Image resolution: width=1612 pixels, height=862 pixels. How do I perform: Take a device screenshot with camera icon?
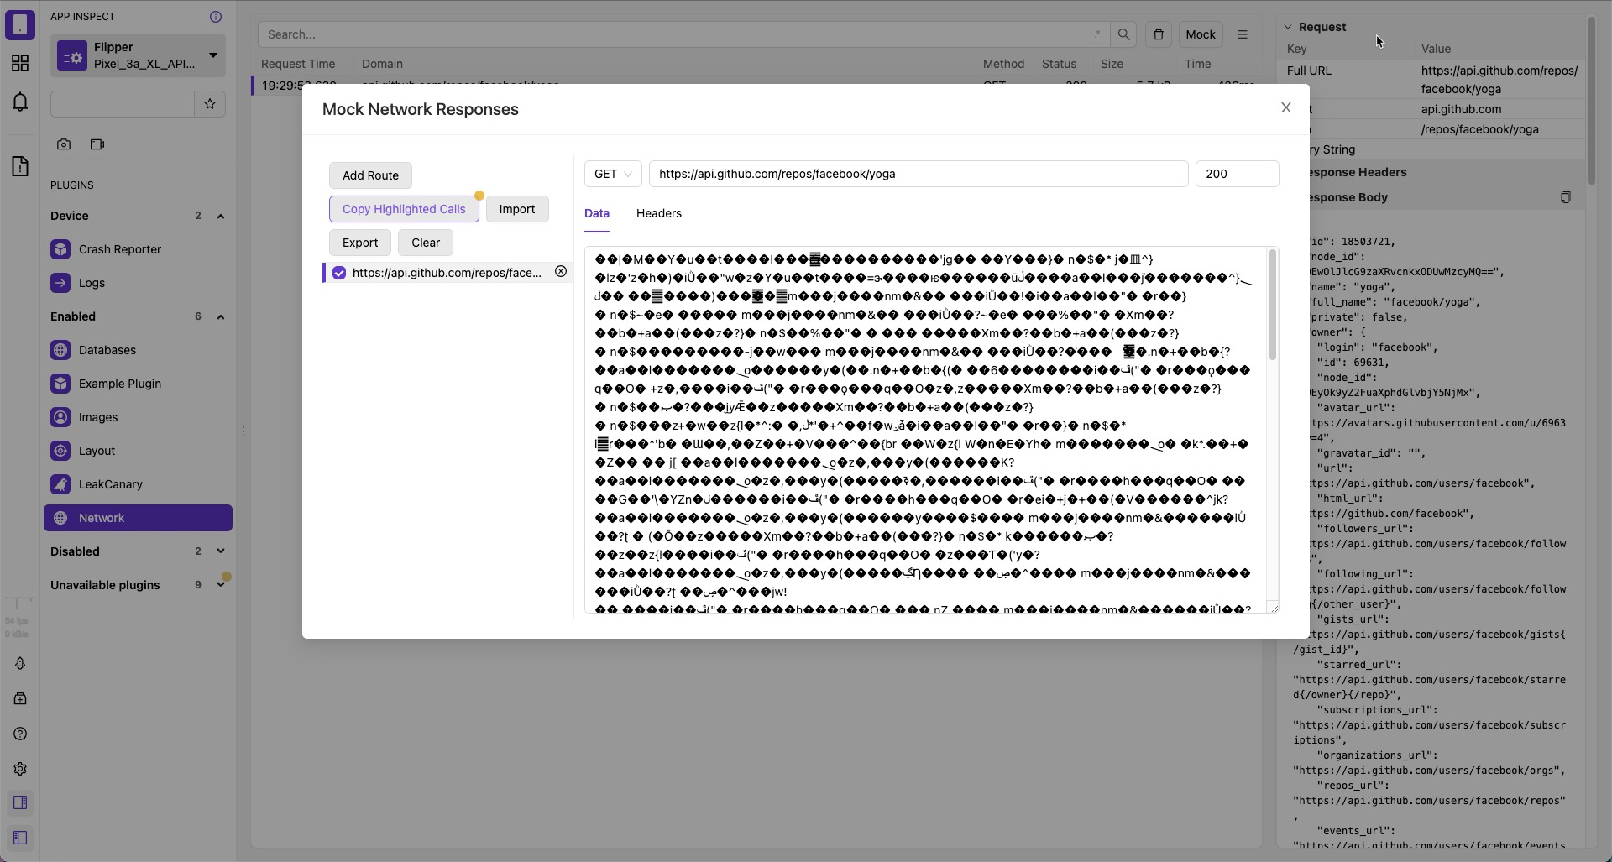pos(64,144)
